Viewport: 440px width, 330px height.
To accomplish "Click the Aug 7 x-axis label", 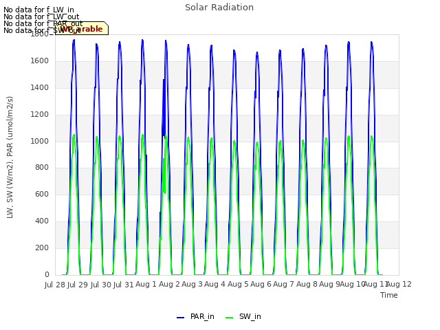I will [283, 285].
